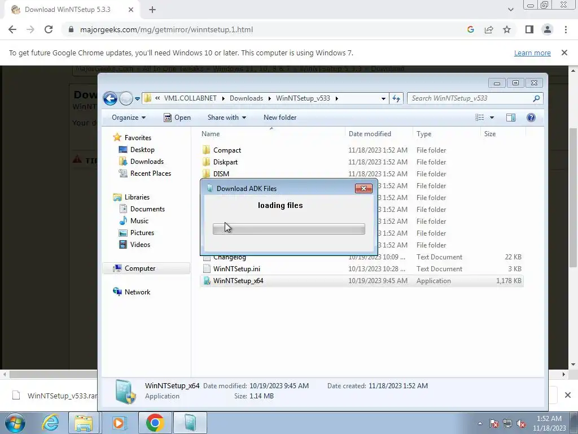Select Videos library

pos(140,244)
